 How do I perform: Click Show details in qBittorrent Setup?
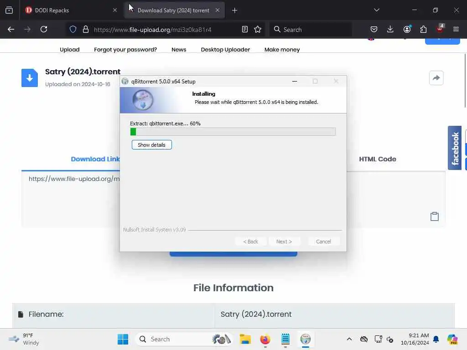pos(151,145)
